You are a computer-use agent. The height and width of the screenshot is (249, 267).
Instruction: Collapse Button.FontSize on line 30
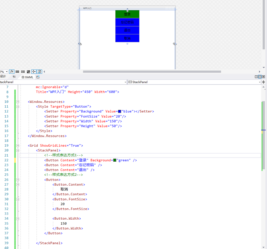click(18, 199)
